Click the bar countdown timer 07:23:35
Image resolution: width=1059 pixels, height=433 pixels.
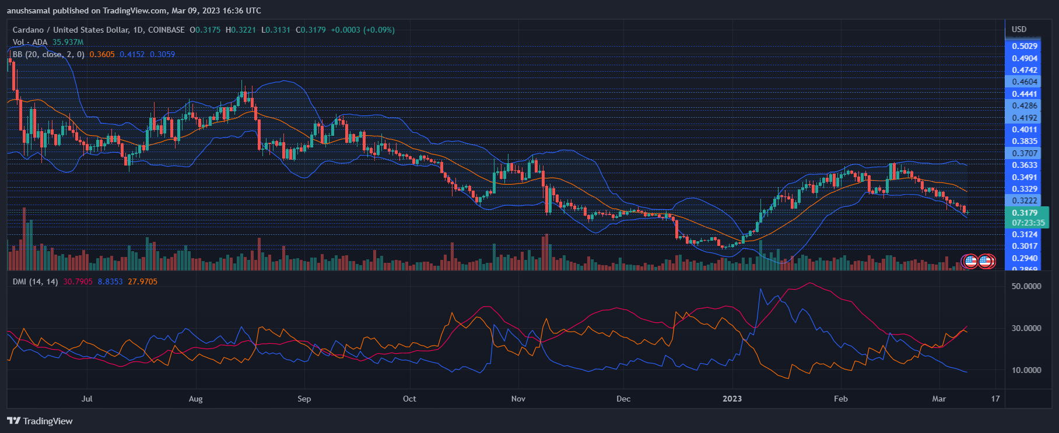coord(1028,223)
